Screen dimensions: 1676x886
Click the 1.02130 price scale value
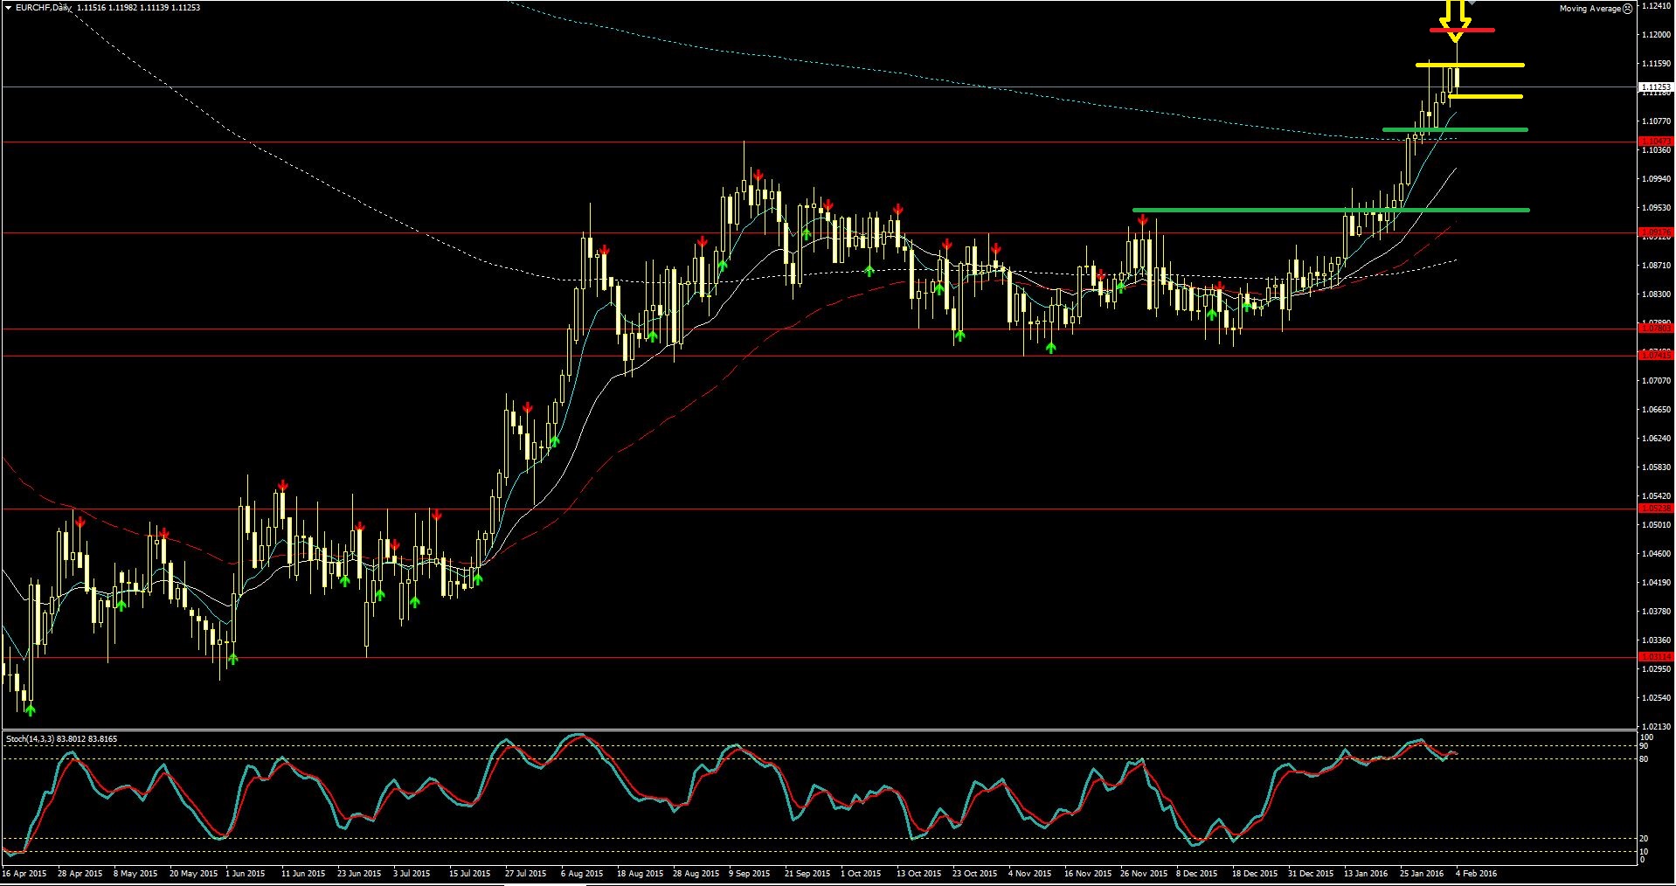coord(1656,727)
